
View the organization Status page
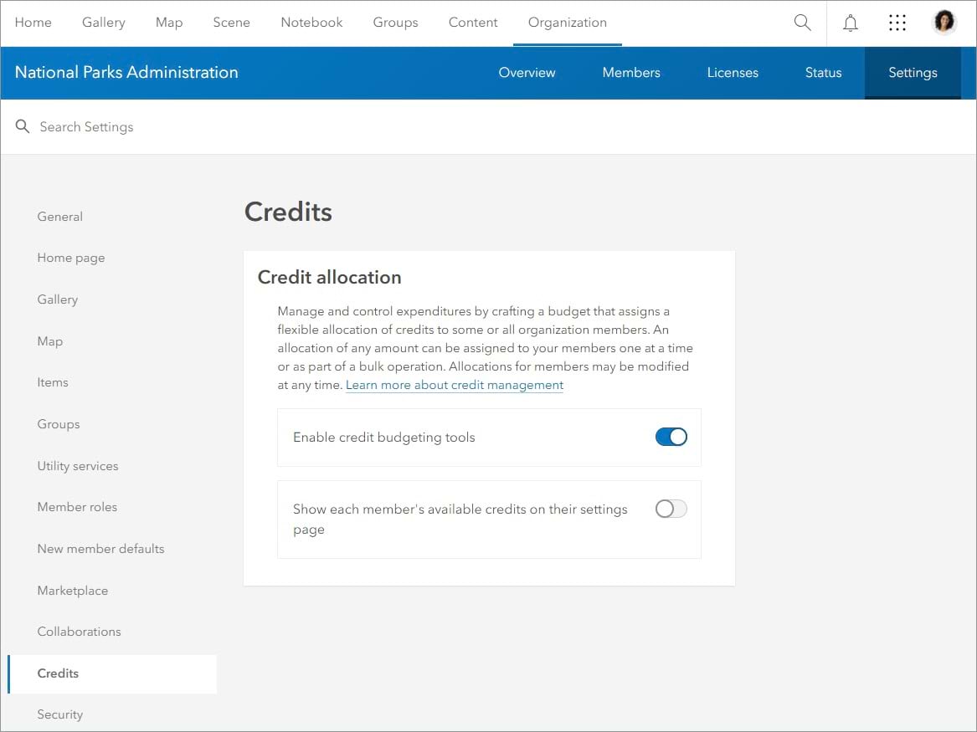tap(822, 73)
